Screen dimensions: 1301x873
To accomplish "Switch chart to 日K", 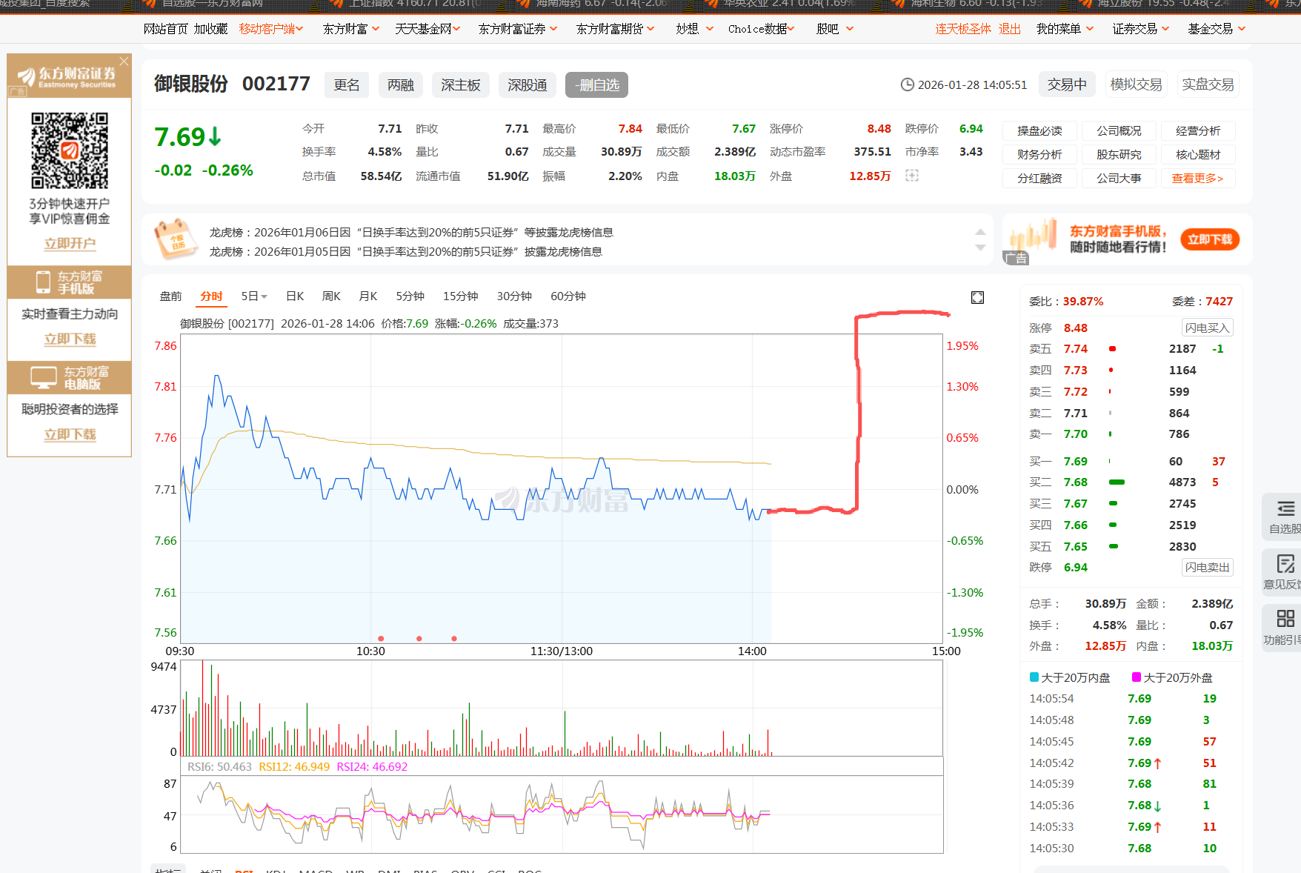I will (295, 296).
